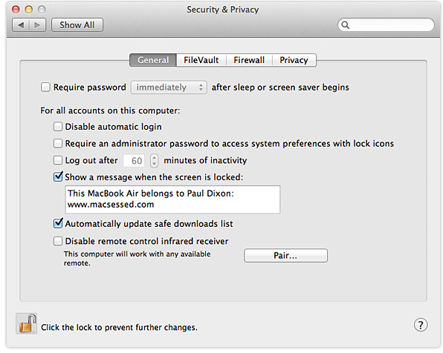Viewport: 443px width, 353px height.
Task: Click the red close window button
Action: pyautogui.click(x=16, y=10)
